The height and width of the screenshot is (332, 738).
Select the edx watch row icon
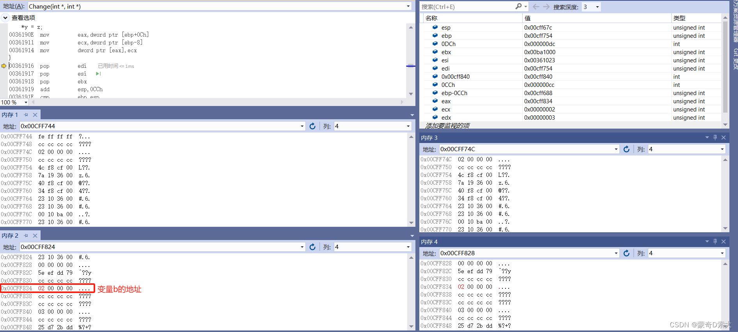(435, 117)
